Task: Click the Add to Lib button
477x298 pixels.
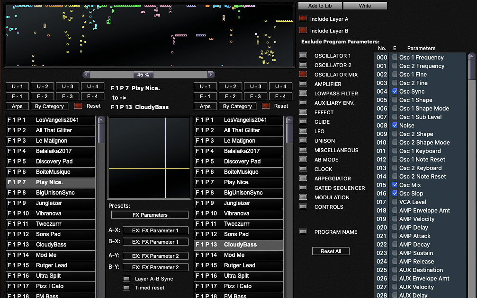Action: pyautogui.click(x=320, y=6)
